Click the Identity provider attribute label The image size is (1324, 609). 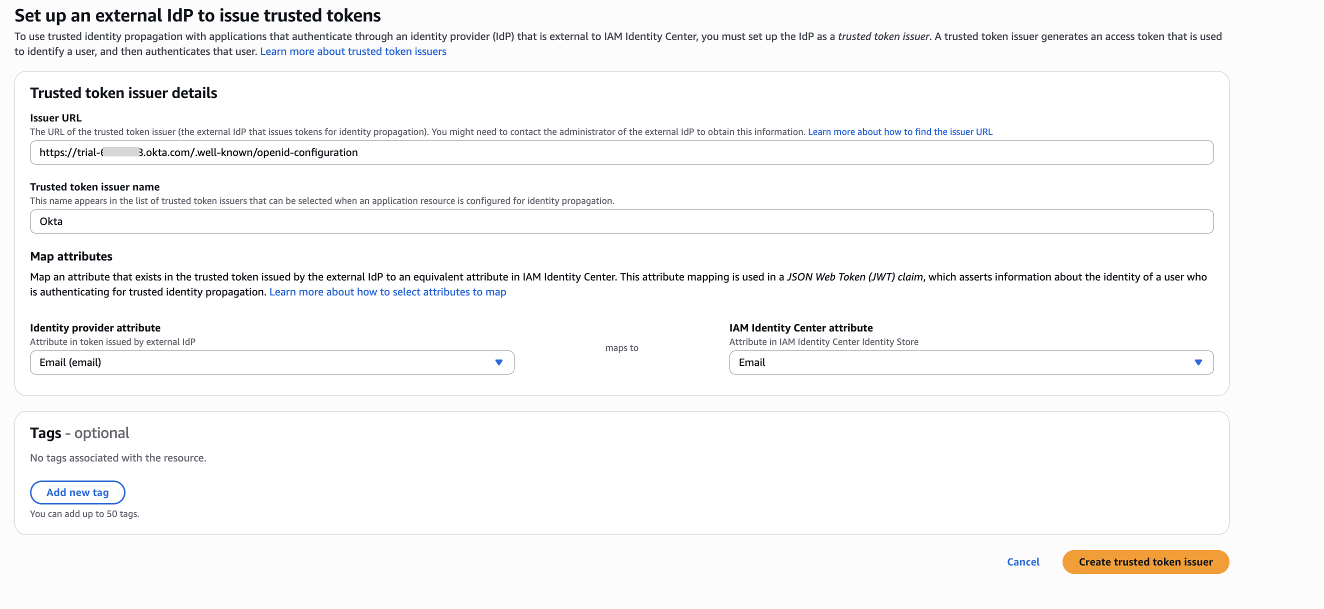coord(95,327)
